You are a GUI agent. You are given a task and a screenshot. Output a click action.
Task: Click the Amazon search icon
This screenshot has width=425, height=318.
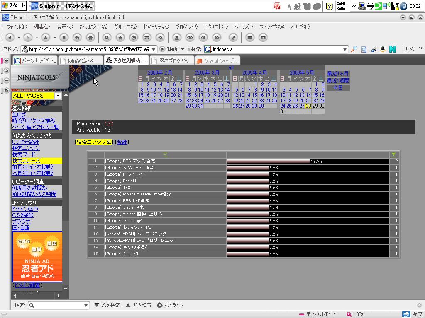pos(383,49)
